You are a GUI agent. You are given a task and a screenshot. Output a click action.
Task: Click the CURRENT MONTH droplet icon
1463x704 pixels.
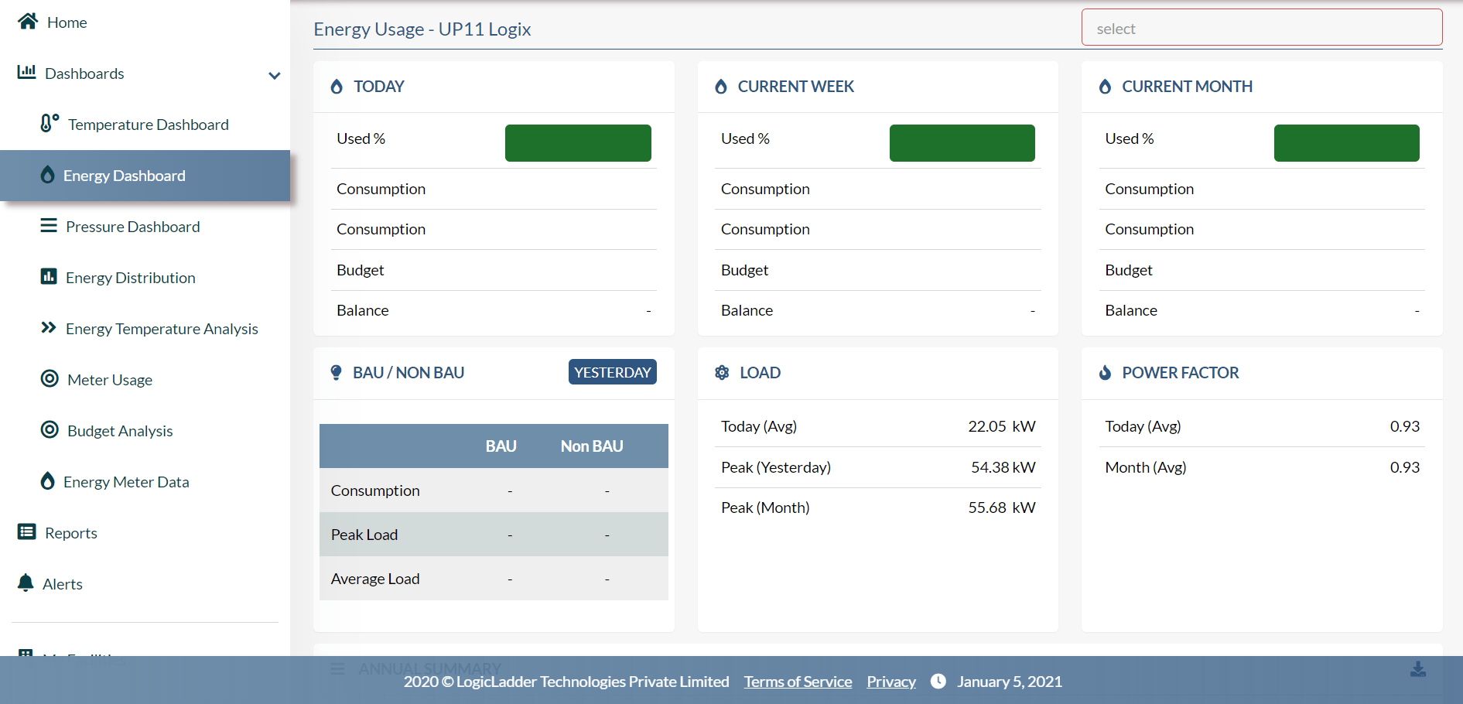1106,87
